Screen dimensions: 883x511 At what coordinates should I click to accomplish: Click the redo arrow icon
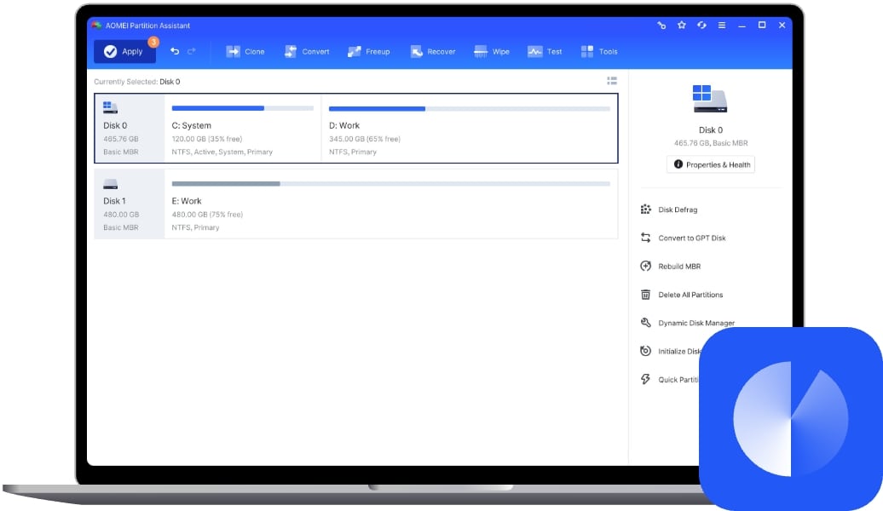[192, 51]
